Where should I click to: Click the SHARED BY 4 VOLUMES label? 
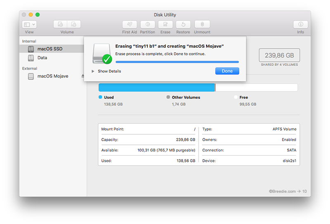pos(279,65)
